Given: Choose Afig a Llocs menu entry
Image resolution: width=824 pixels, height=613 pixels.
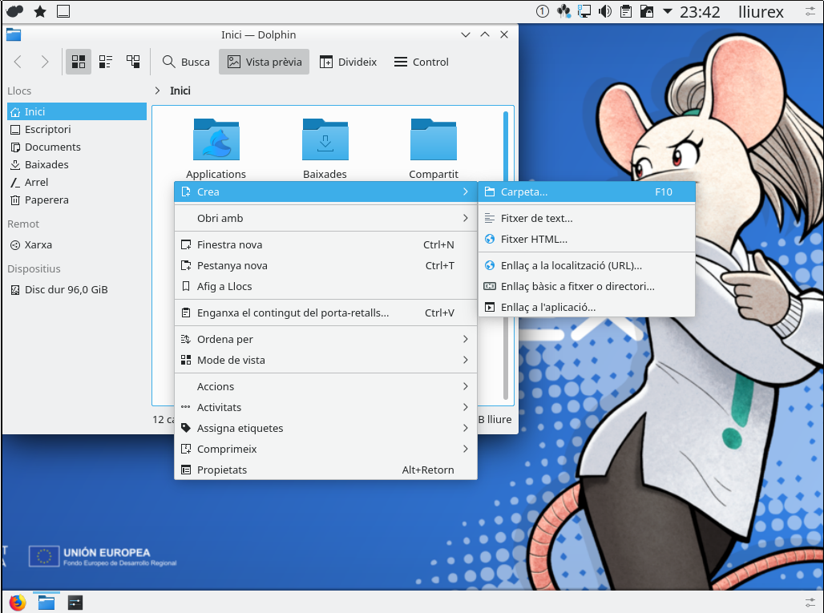Looking at the screenshot, I should tap(325, 286).
